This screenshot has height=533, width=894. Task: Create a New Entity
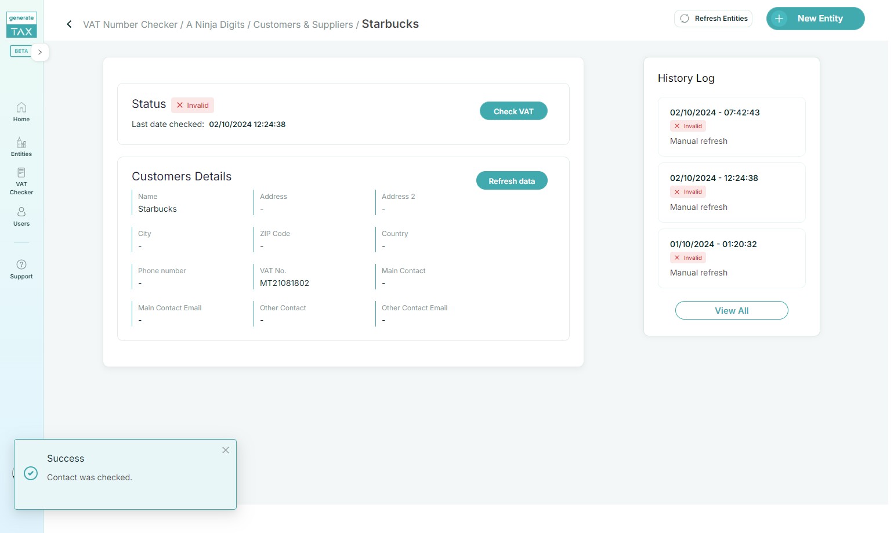(815, 19)
